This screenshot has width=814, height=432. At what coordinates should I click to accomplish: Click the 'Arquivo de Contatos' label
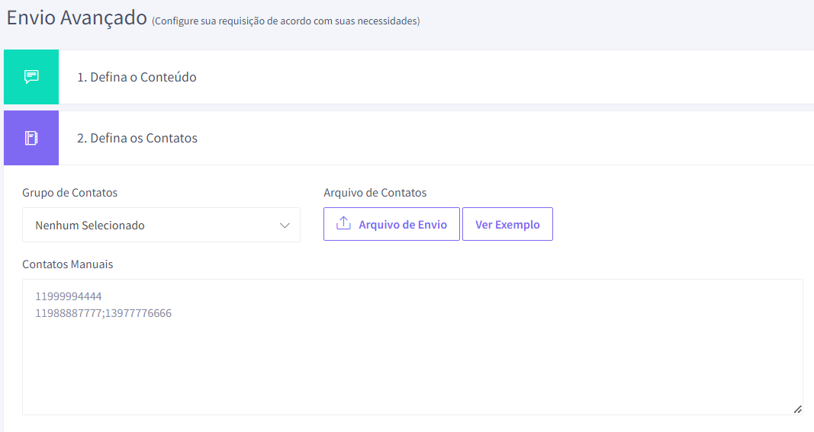tap(375, 193)
